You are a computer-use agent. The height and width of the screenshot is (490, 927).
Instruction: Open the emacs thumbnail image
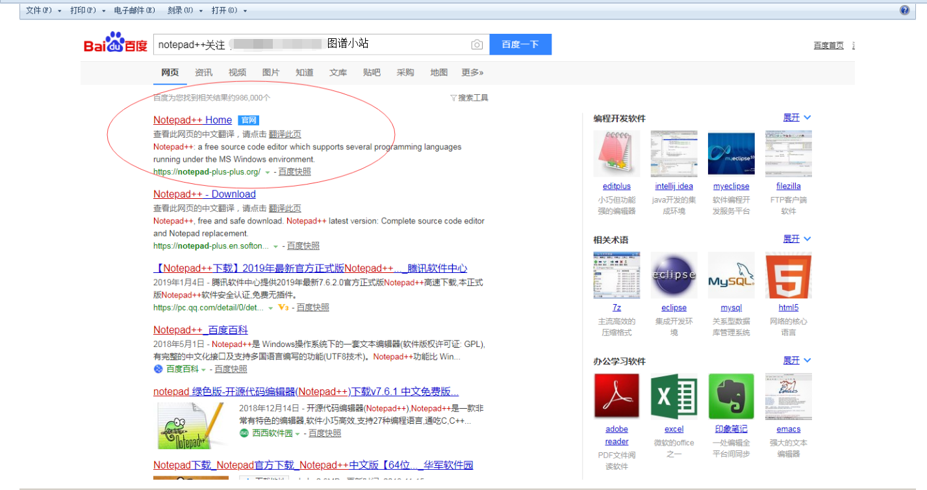point(789,396)
